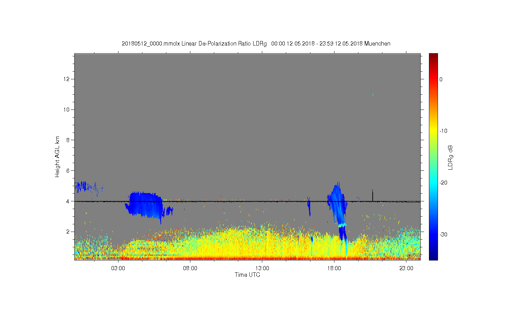Click the height tick label 6
Screen dimensions: 521x313
pos(68,170)
